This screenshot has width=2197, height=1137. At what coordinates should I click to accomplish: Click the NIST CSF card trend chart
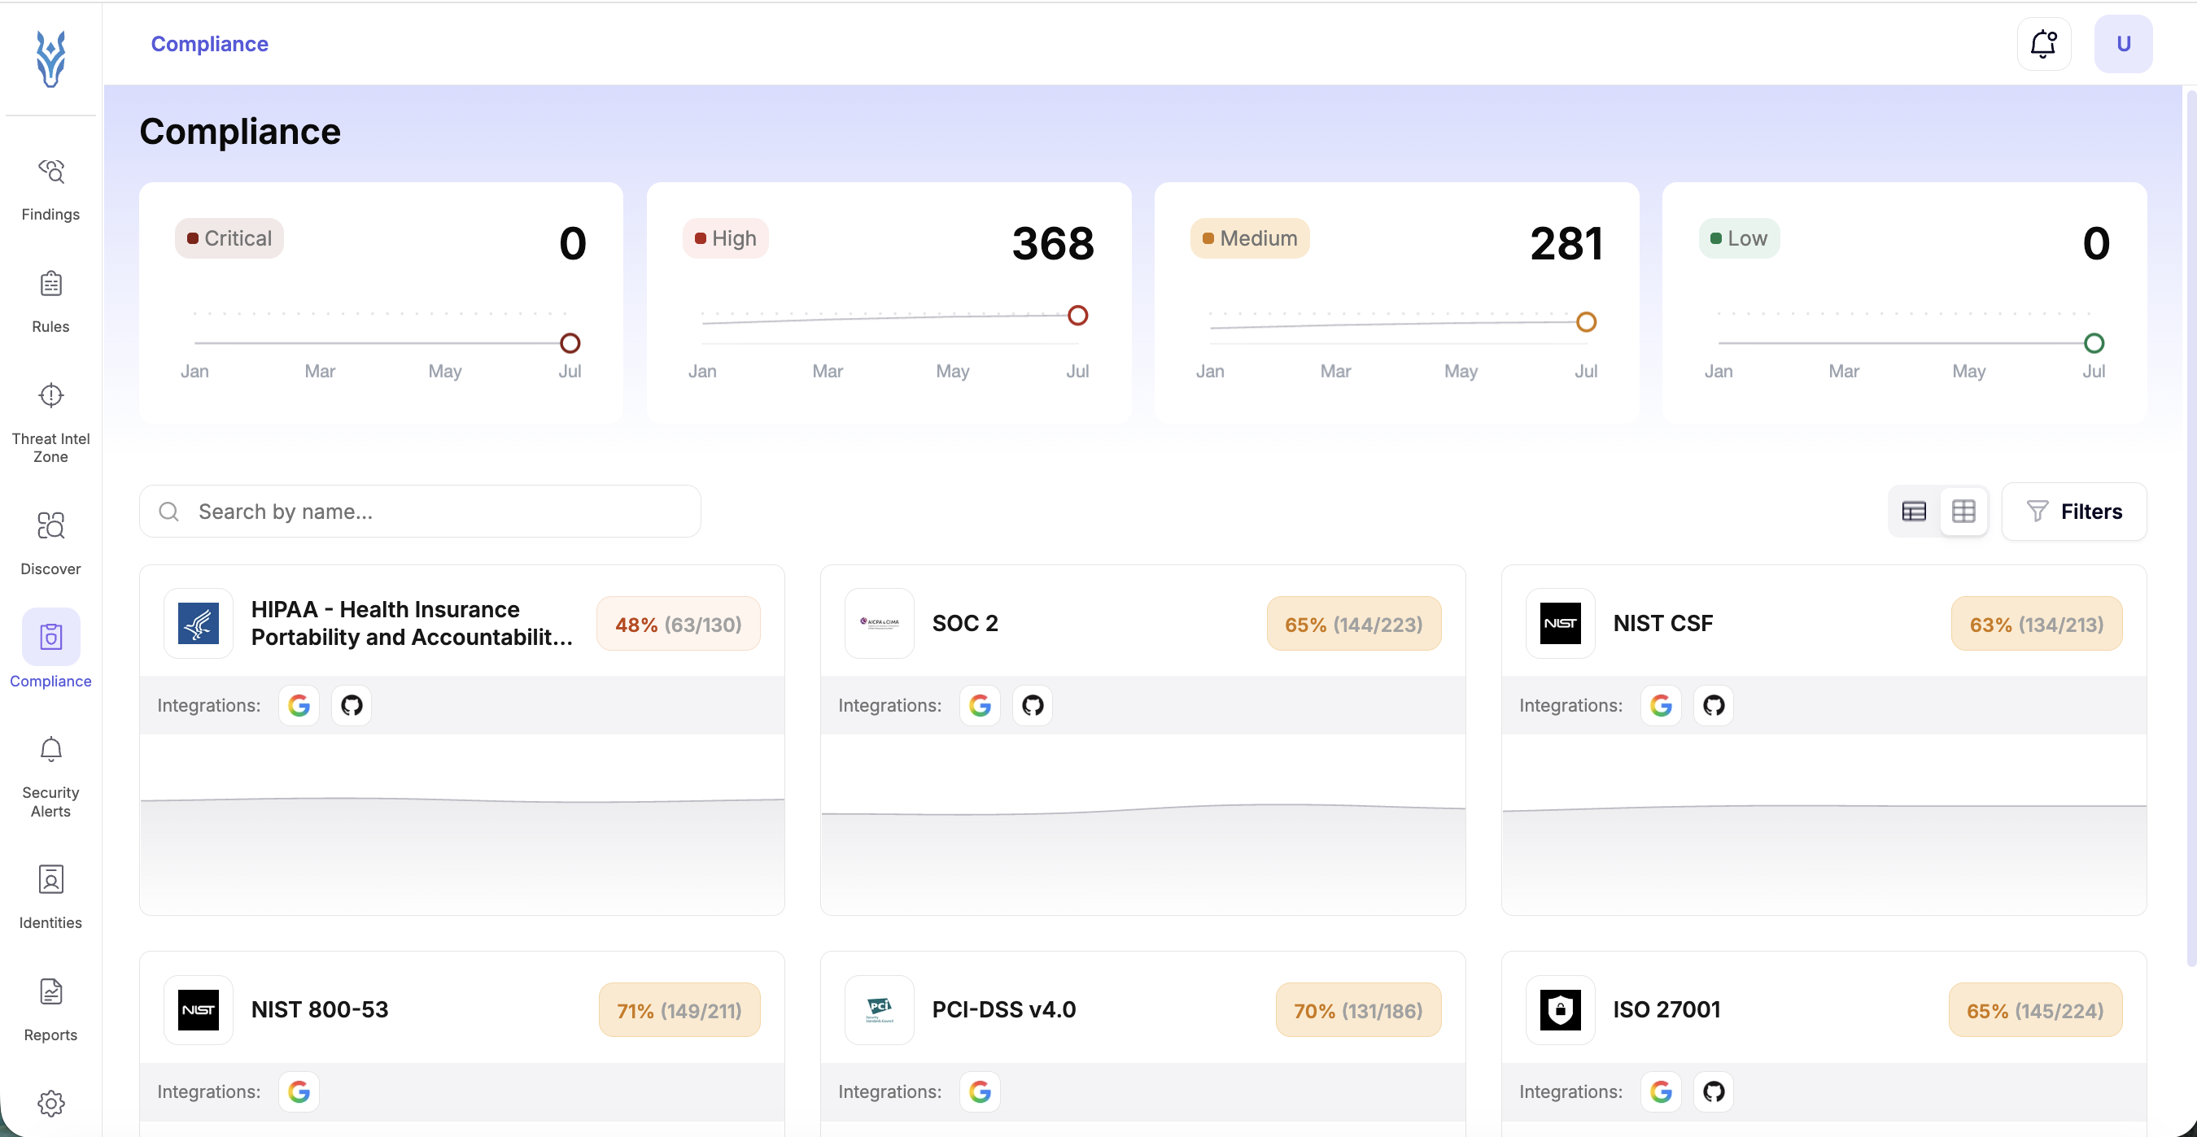click(x=1824, y=824)
